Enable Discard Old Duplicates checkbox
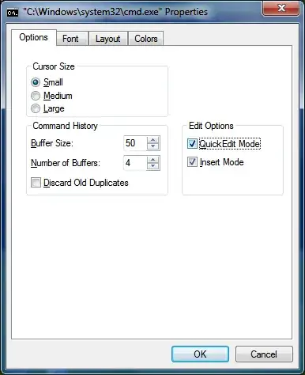This screenshot has width=305, height=375. (36, 183)
